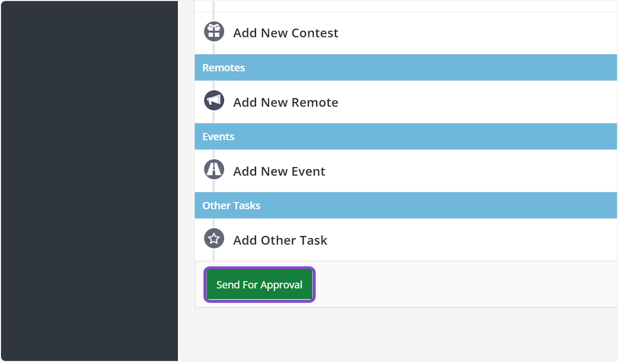Choose the Add New Event link
Screen dimensions: 618x362
[279, 171]
